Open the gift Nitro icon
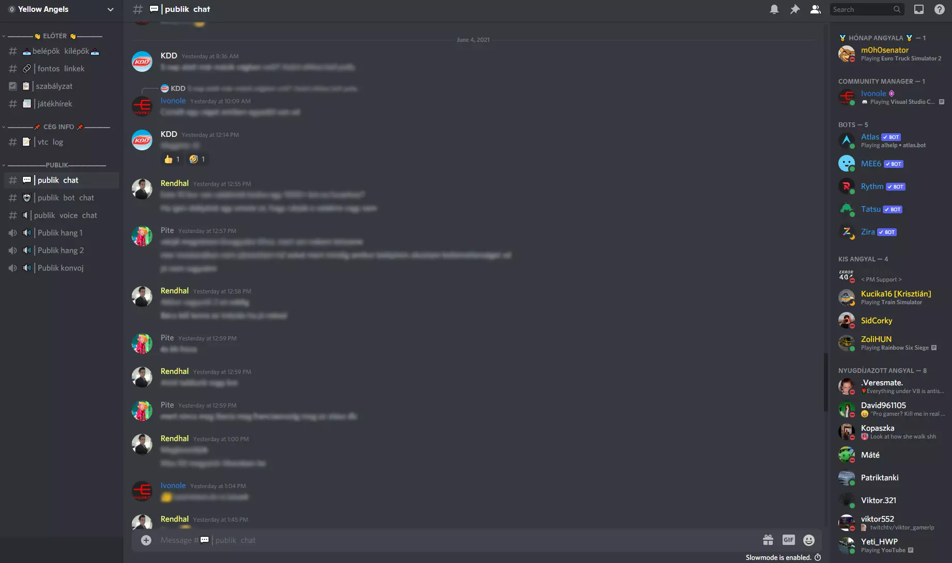Viewport: 952px width, 563px height. (x=768, y=540)
